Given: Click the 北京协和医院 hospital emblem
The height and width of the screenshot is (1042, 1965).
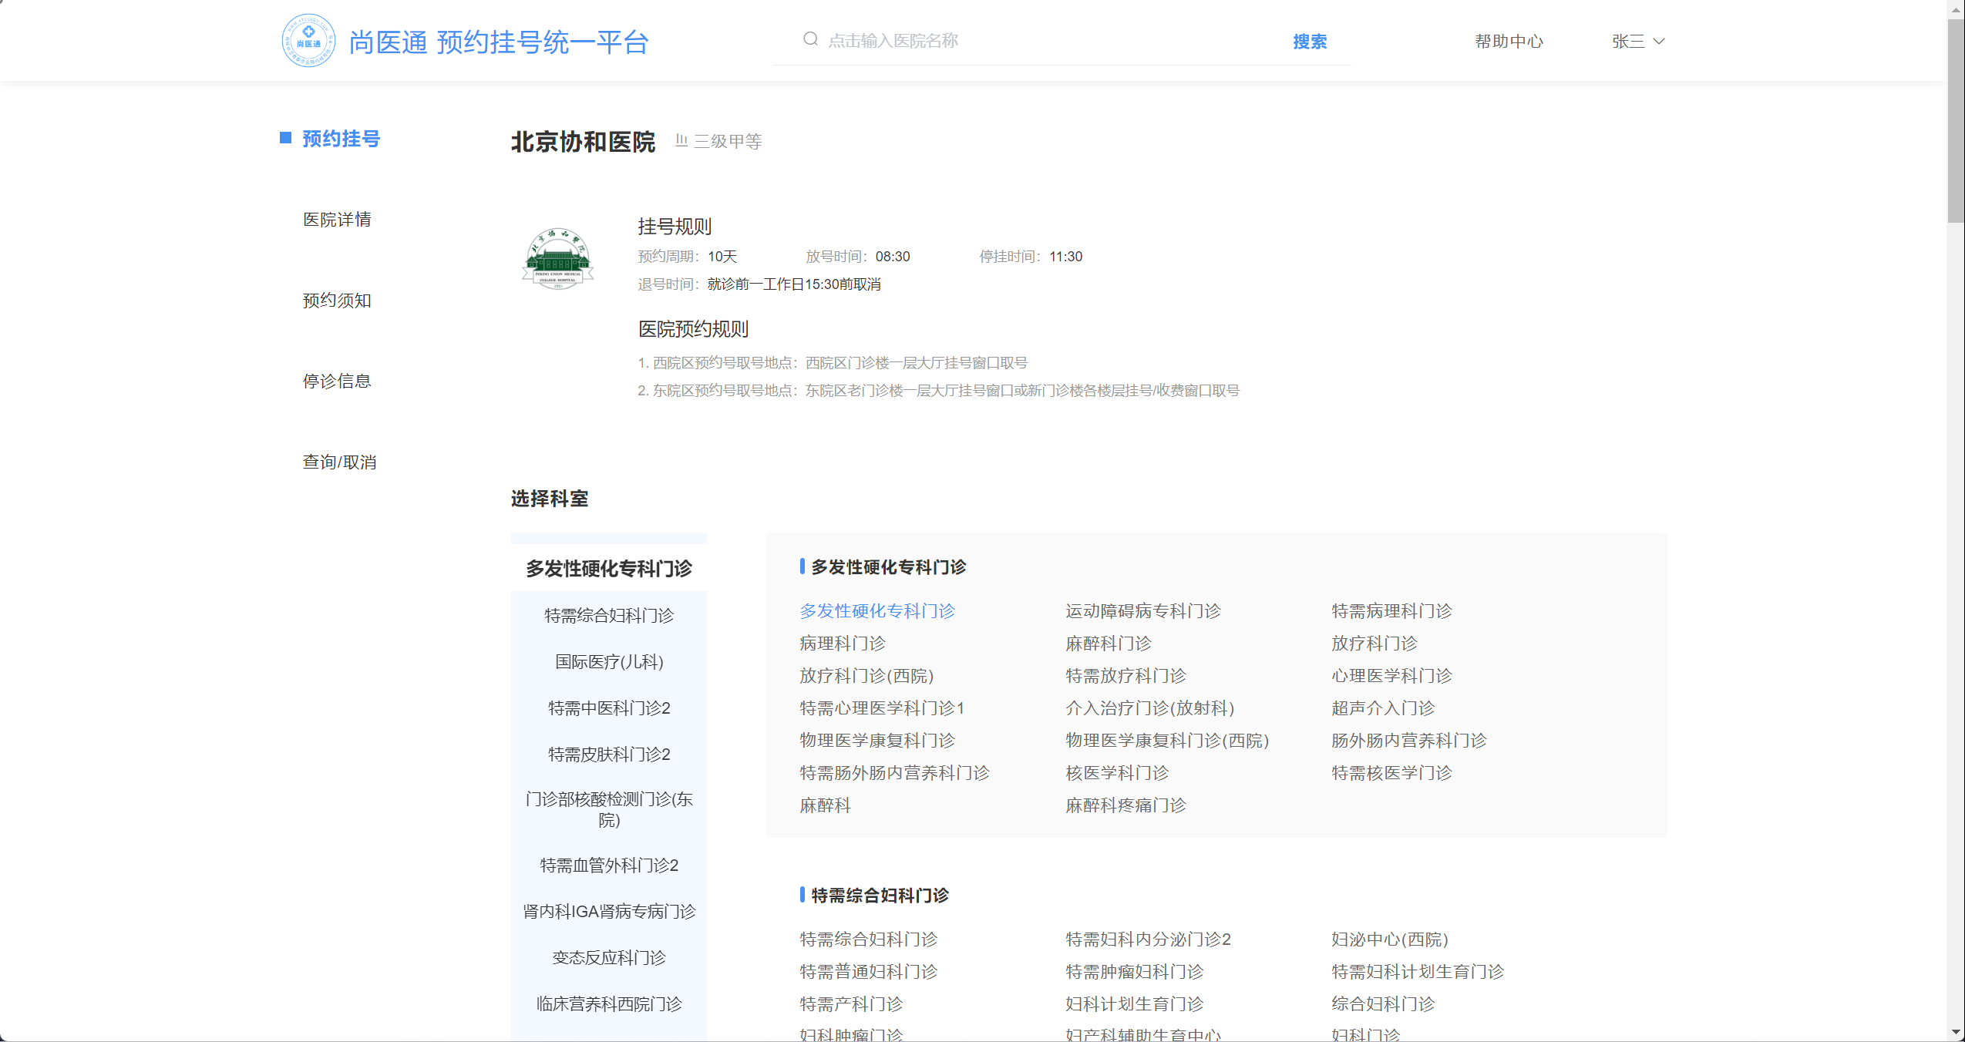Looking at the screenshot, I should [558, 258].
